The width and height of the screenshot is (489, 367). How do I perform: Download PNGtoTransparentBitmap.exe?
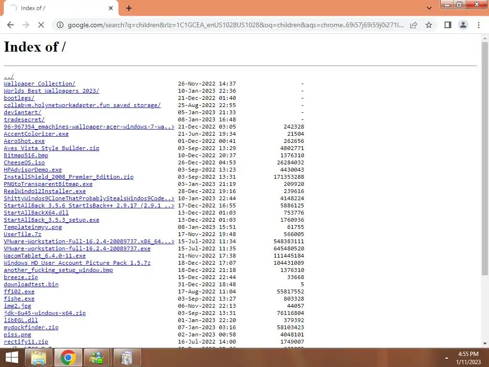point(48,184)
